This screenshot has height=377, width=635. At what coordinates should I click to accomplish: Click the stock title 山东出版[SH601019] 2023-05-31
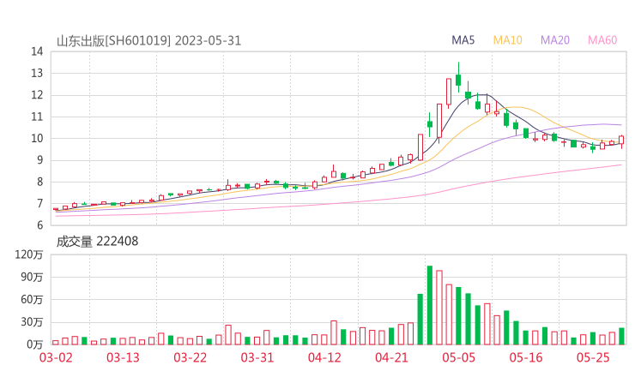[148, 41]
